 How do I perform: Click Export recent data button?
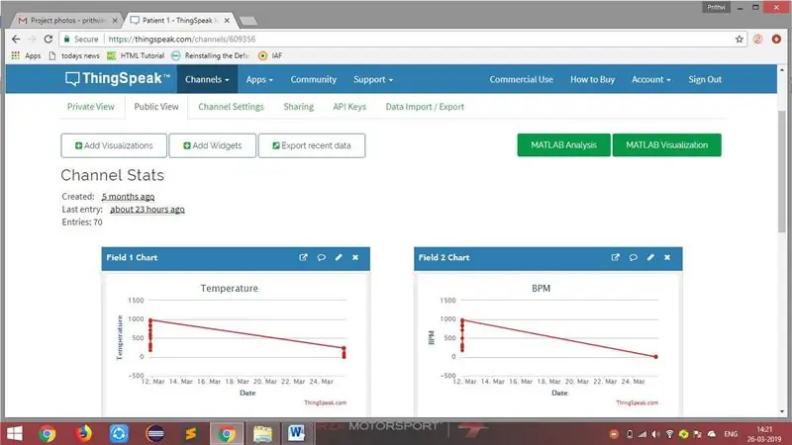tap(312, 145)
